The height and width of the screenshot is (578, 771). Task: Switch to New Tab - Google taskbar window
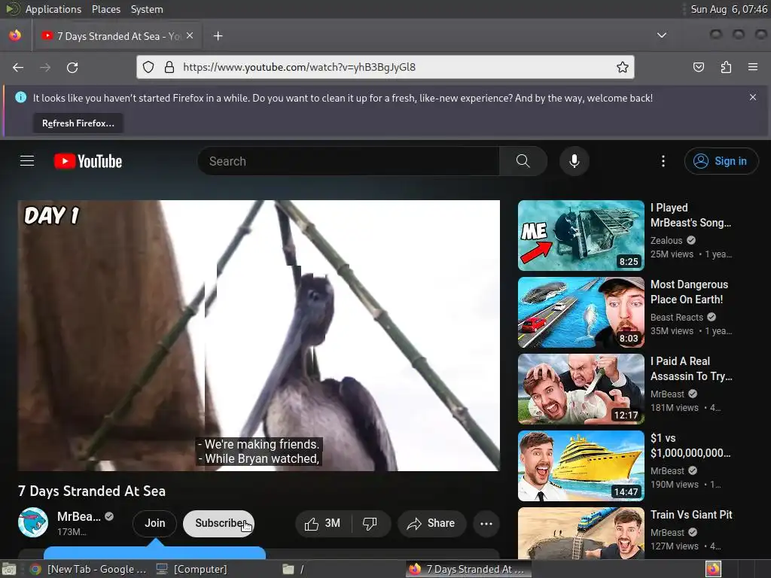(89, 569)
